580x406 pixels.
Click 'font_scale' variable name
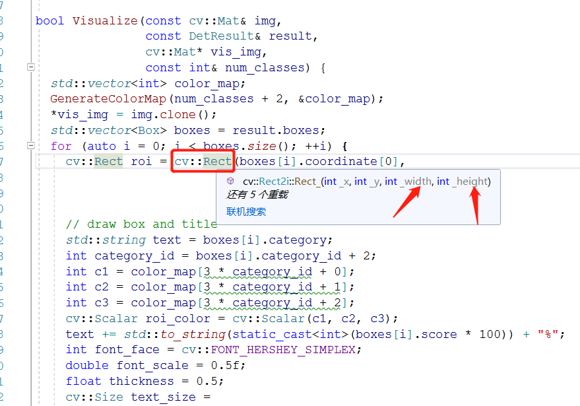pyautogui.click(x=152, y=366)
